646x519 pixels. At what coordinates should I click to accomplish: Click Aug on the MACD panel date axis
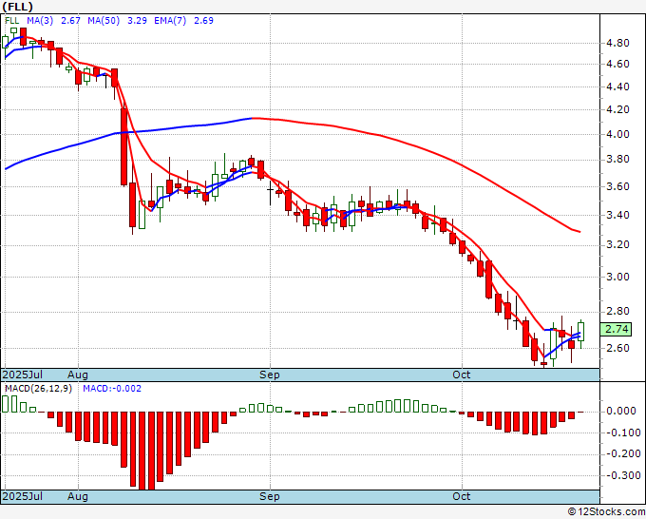[x=78, y=496]
